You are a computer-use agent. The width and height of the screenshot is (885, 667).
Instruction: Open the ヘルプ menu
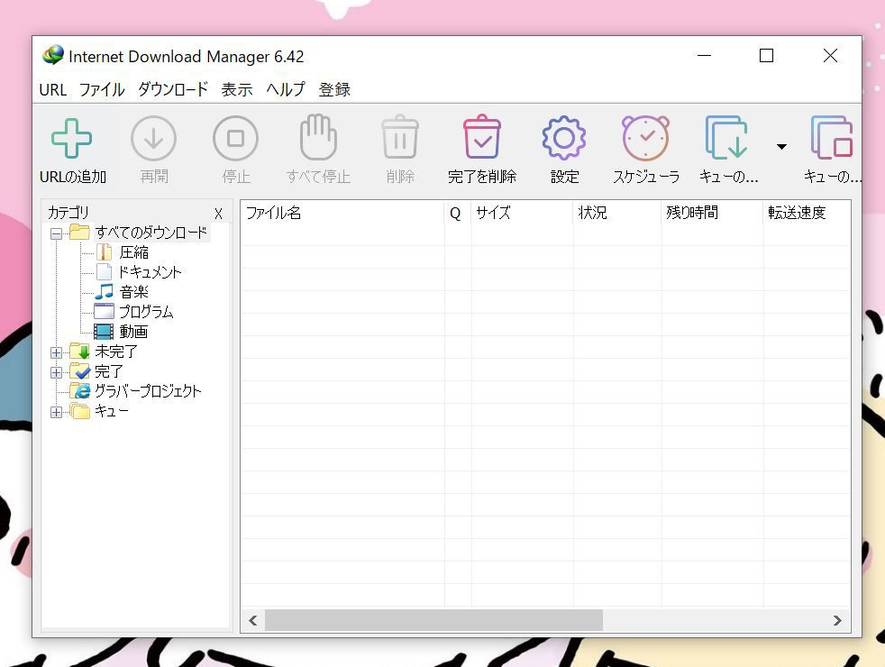coord(286,90)
